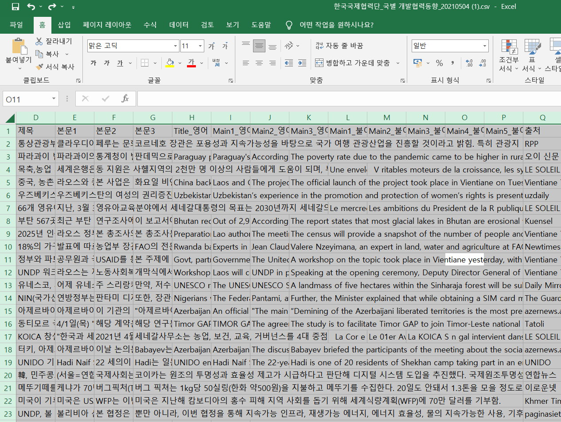
Task: Open 표 서식 format as table
Action: tap(532, 55)
